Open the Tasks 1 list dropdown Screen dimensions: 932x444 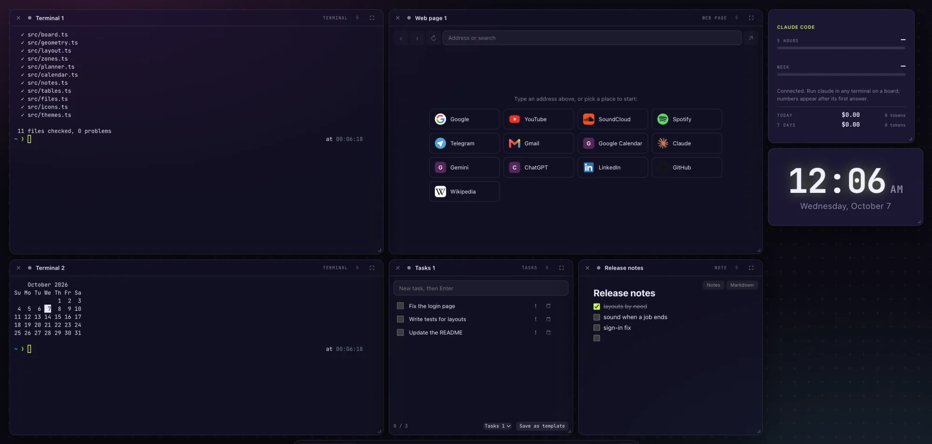pos(497,426)
